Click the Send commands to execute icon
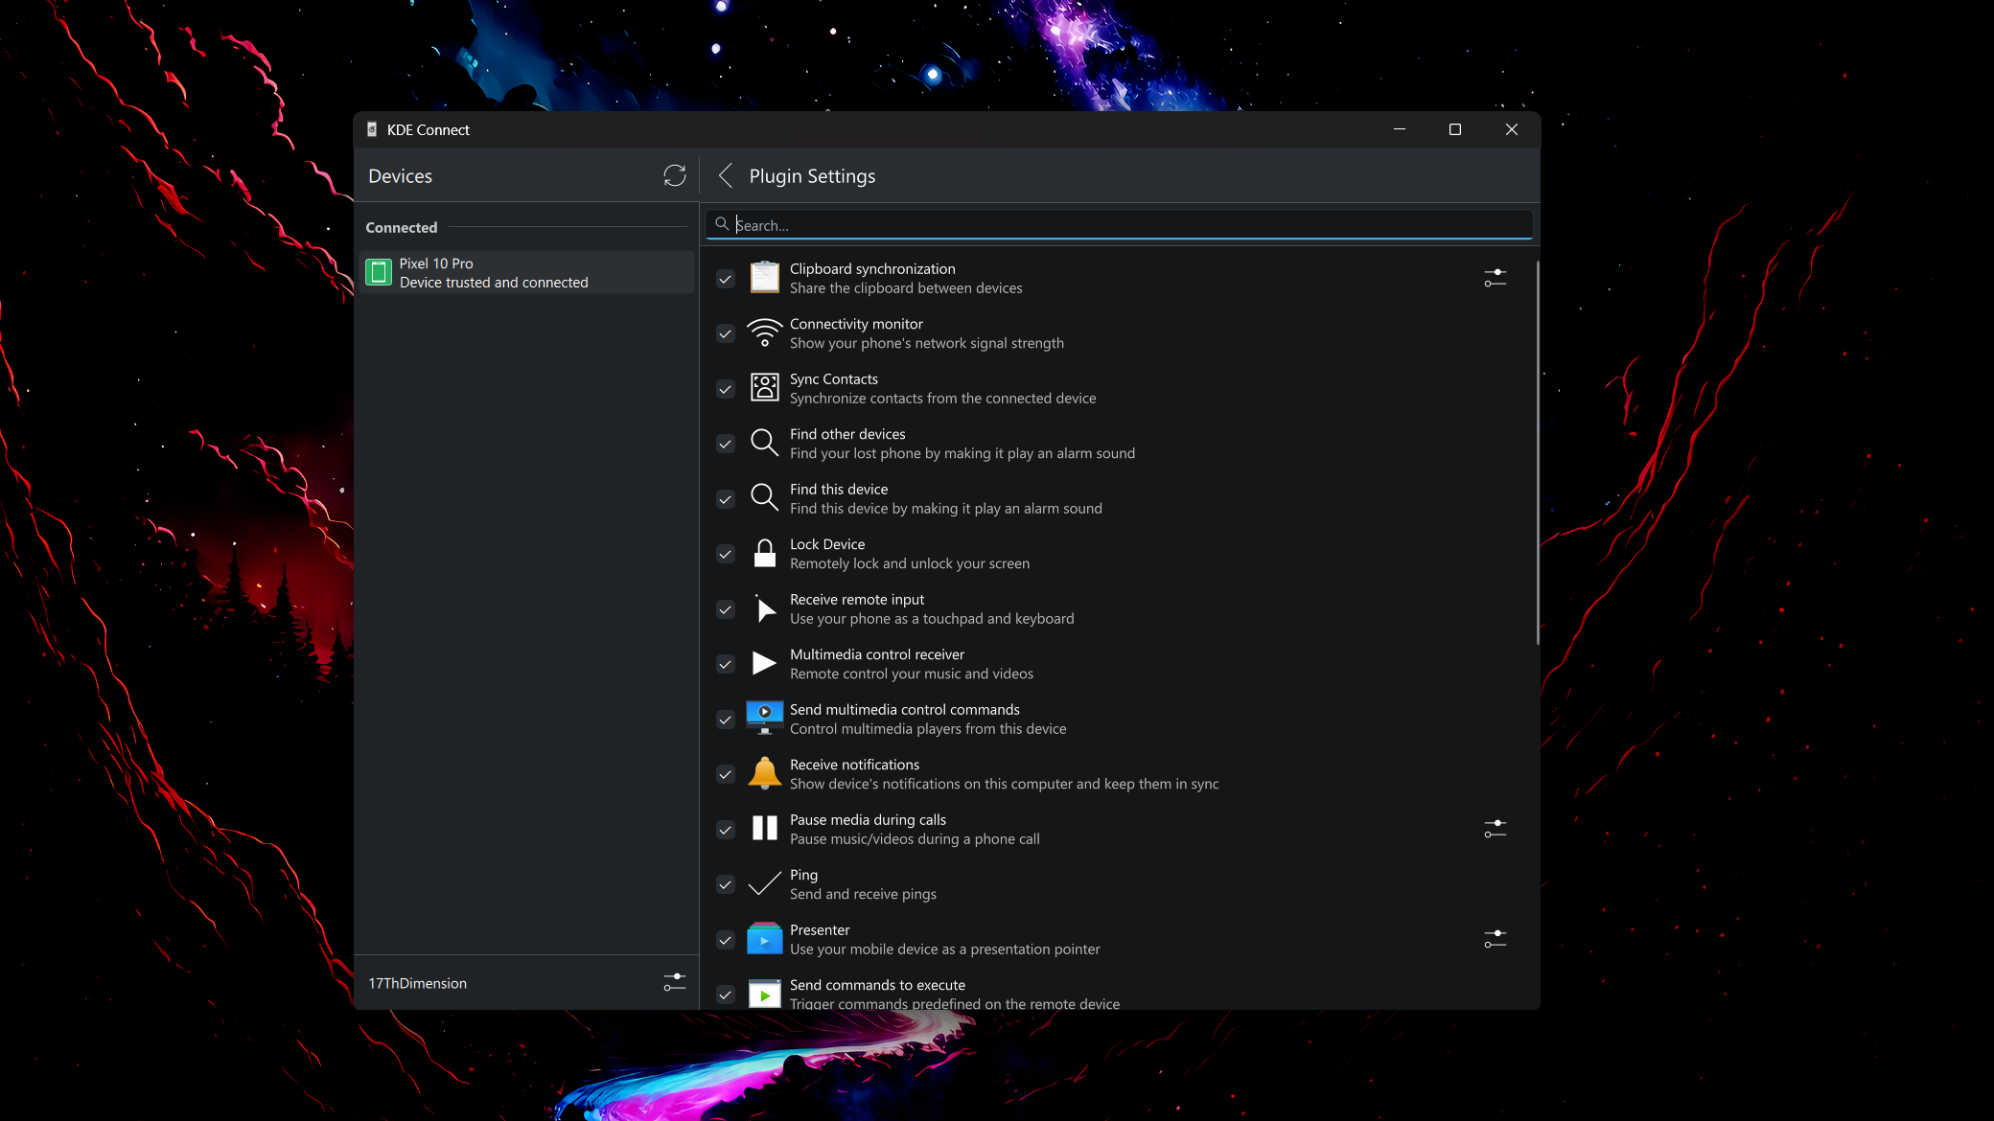Viewport: 1994px width, 1121px height. pos(764,995)
